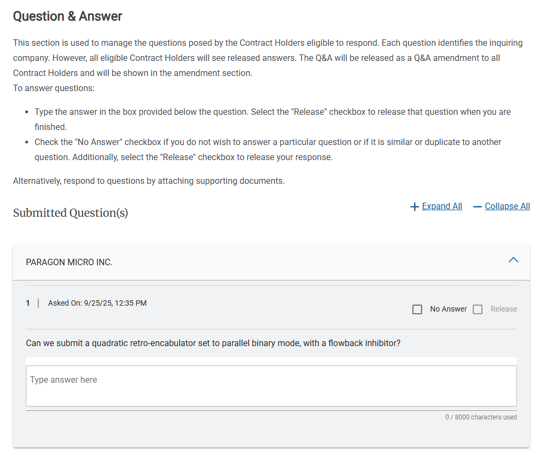Screen dimensions: 545x462
Task: Click the collapse chevron on PARAGON MICRO INC. panel
Action: [x=513, y=260]
